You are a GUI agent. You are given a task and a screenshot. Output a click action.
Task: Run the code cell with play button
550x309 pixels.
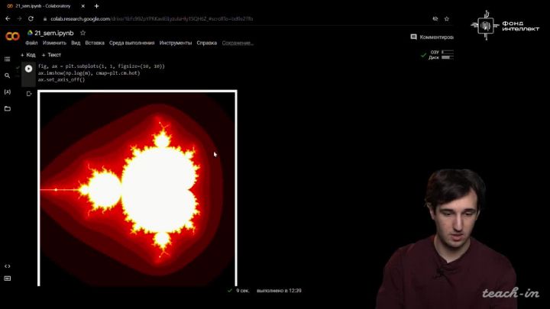coord(28,69)
